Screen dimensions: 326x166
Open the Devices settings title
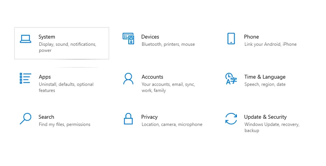pyautogui.click(x=150, y=37)
